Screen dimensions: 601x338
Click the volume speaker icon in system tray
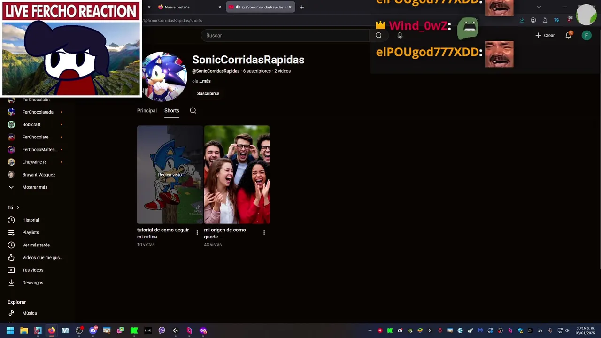point(567,330)
